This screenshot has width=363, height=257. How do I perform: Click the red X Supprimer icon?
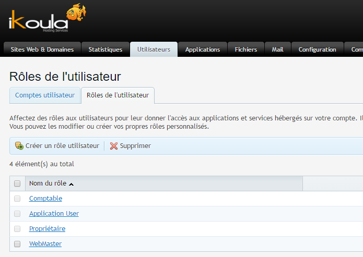pyautogui.click(x=114, y=146)
